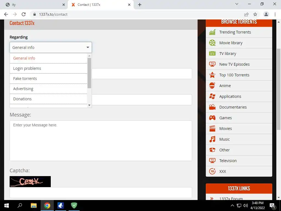
Task: Click the Top 100 Torrents star icon
Action: click(212, 75)
